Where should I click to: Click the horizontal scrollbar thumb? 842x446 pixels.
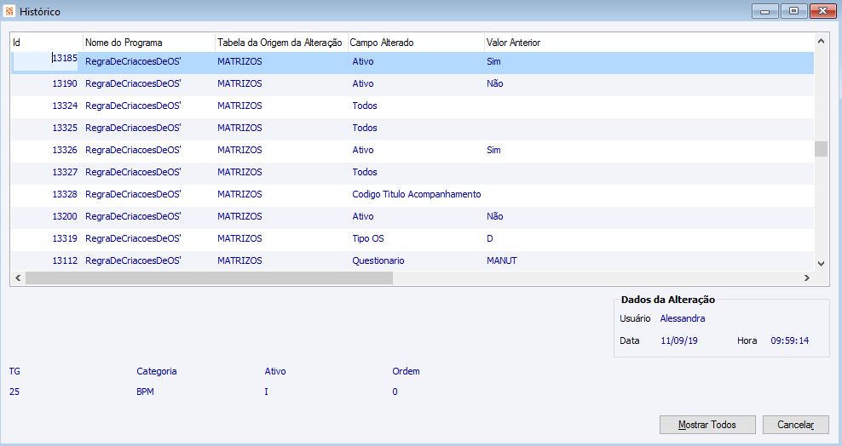(x=209, y=277)
